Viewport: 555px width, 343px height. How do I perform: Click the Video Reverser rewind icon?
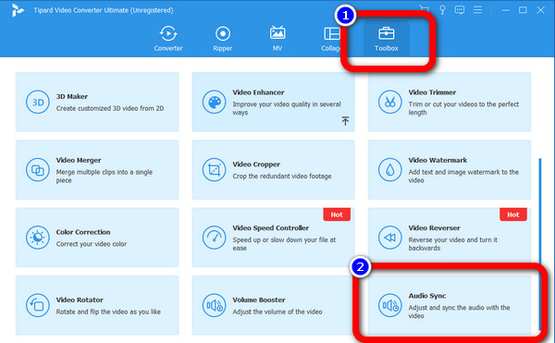(389, 238)
